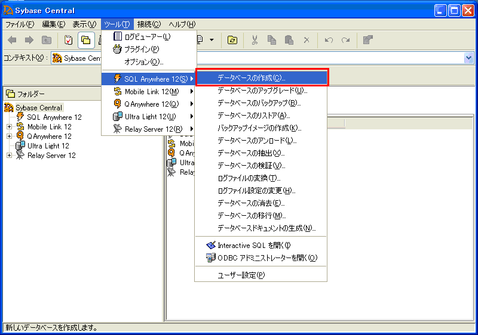Click the Back arrow toolbar icon
Screen dimensions: 478x335
point(12,40)
